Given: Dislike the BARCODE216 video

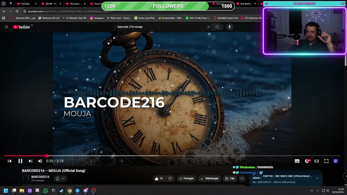Looking at the screenshot, I should tap(170, 178).
